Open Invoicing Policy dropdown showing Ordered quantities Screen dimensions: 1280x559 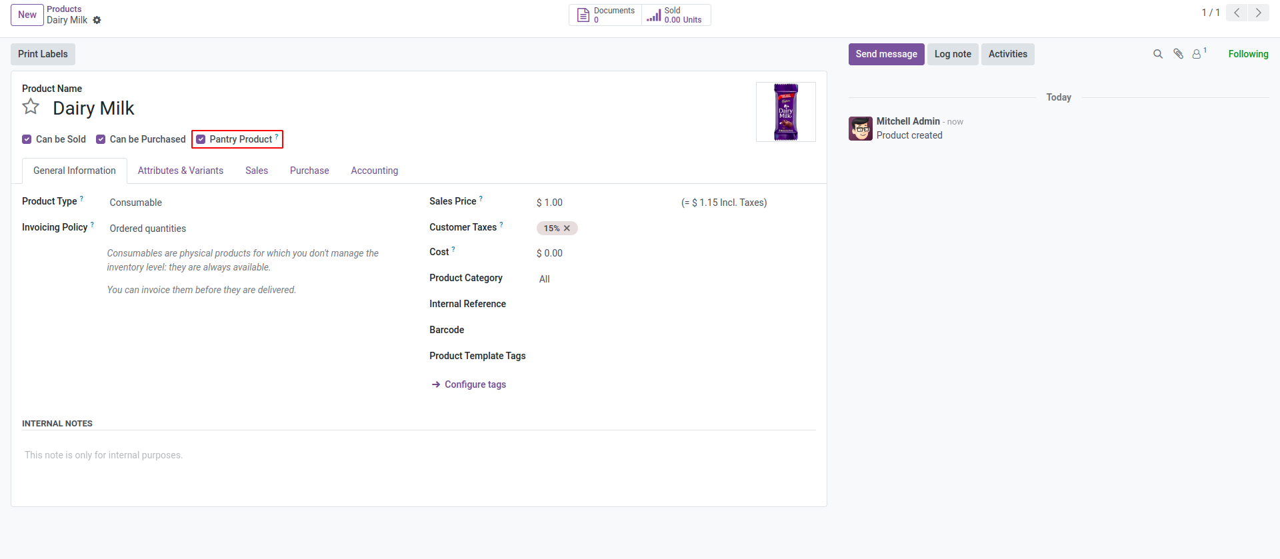[257, 229]
